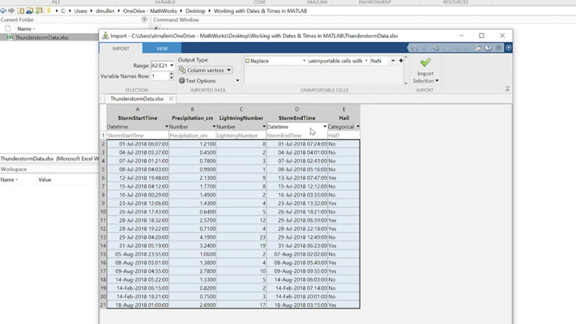Click the minus icon to remove rule
Screen dimensions: 576x324
(x=393, y=61)
